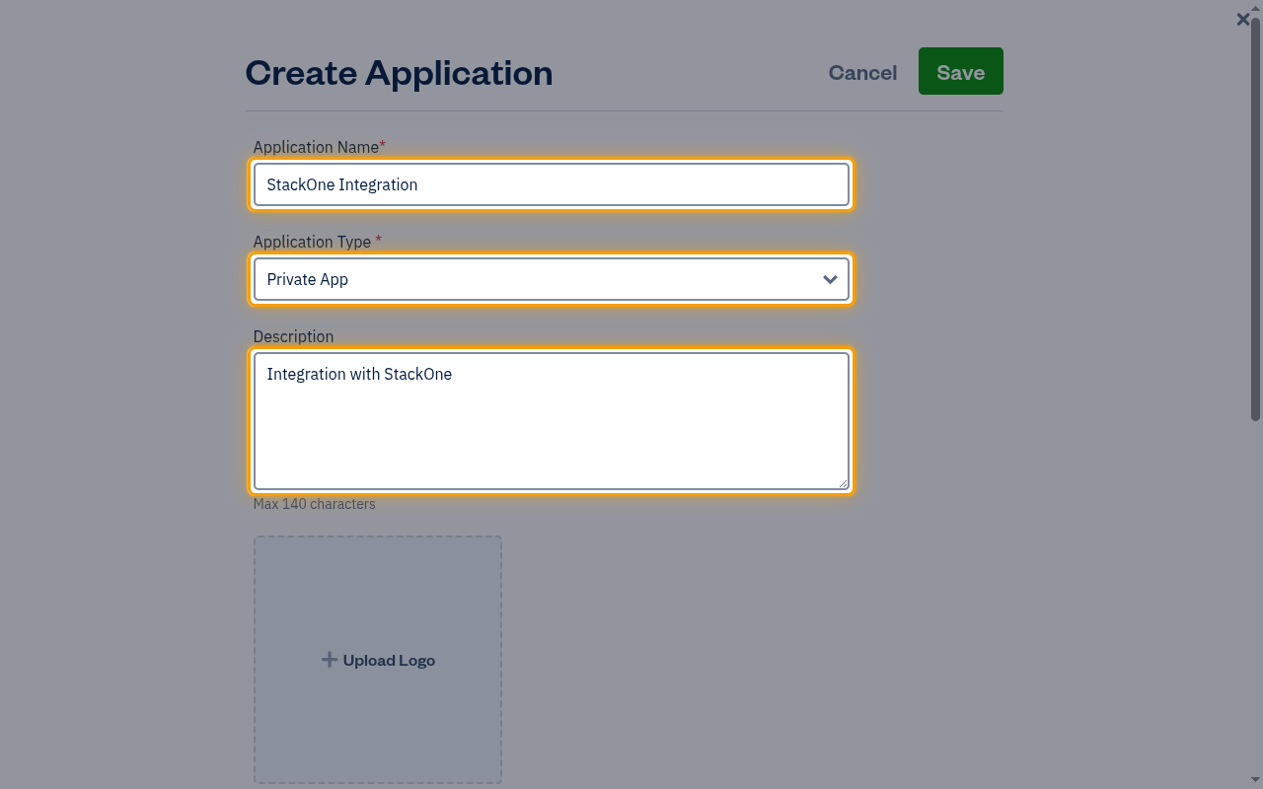
Task: Focus the Application Name field
Action: tap(552, 184)
